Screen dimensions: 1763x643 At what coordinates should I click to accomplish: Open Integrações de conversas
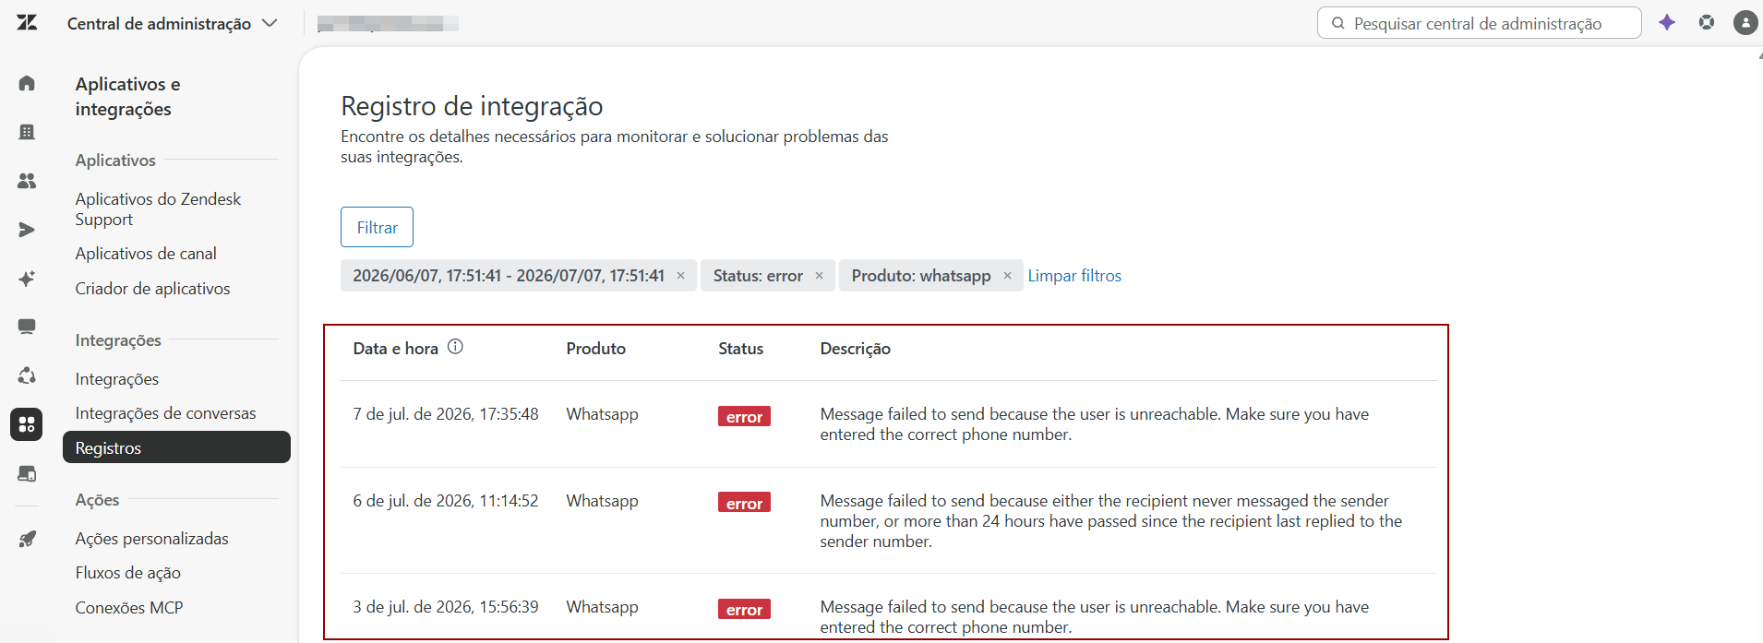pos(165,413)
